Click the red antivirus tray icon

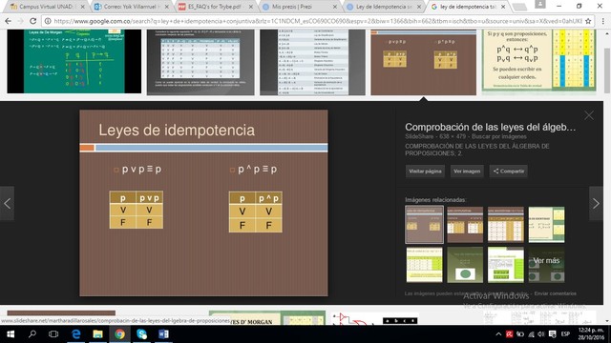[x=509, y=334]
